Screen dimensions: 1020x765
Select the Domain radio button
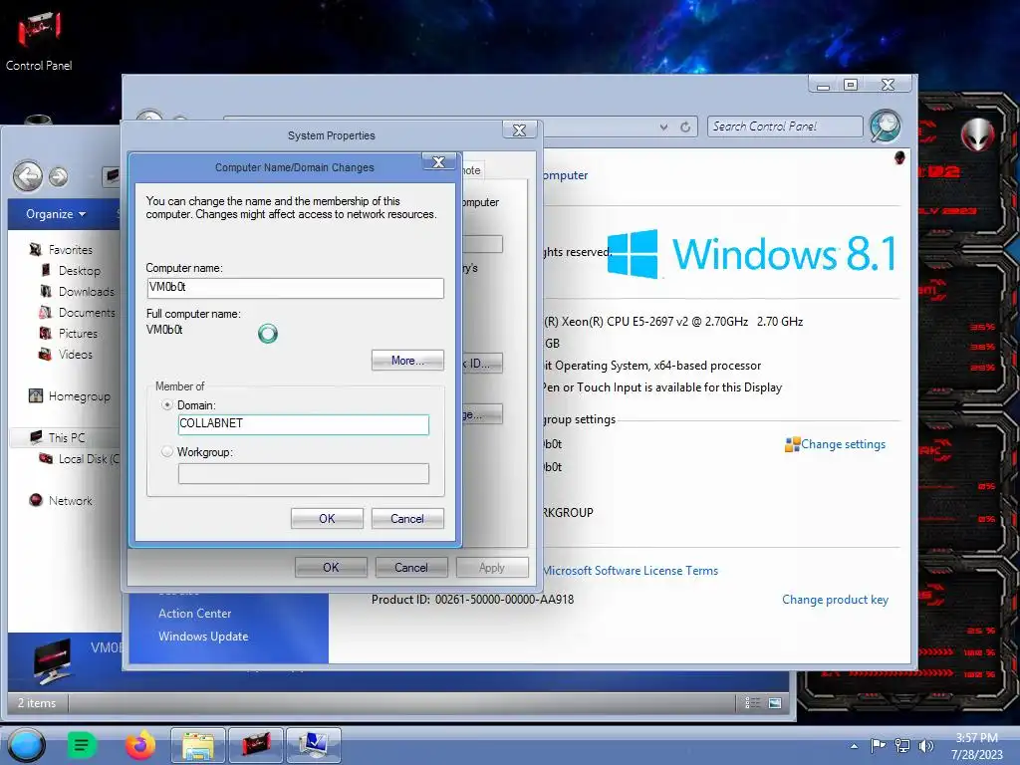click(167, 404)
